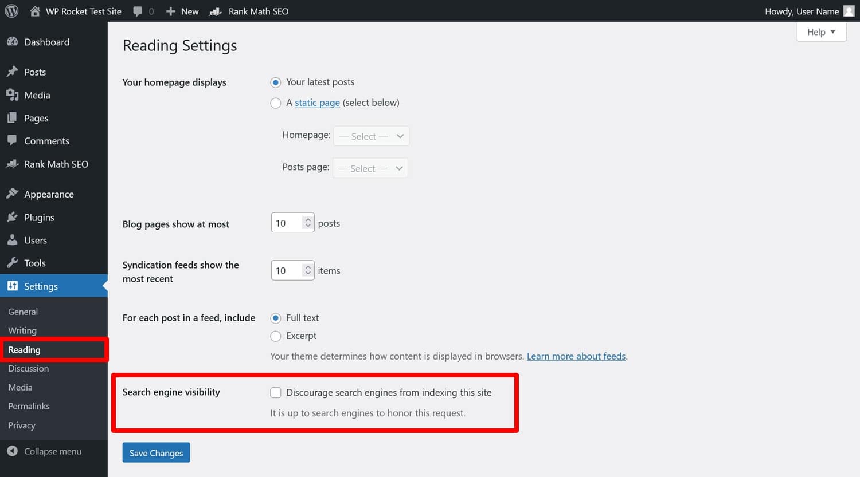Click the Save Changes button

point(156,452)
